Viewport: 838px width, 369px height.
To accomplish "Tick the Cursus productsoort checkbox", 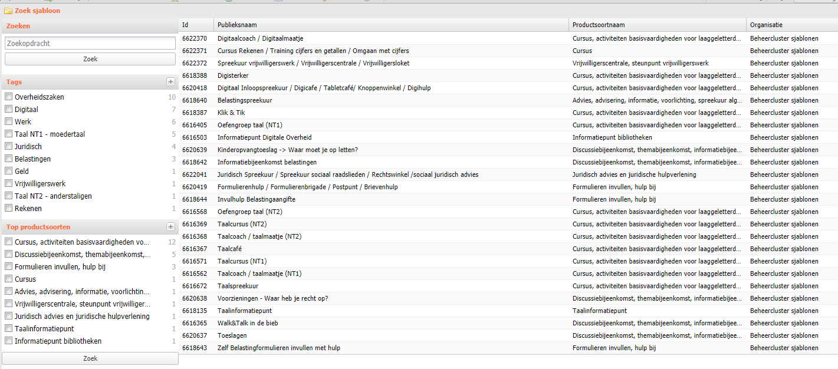I will click(x=8, y=279).
